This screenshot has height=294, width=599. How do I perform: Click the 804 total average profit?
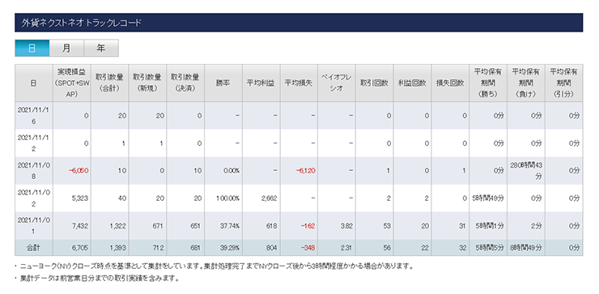click(x=272, y=248)
